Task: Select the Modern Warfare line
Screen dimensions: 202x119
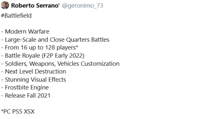Action: 25,32
